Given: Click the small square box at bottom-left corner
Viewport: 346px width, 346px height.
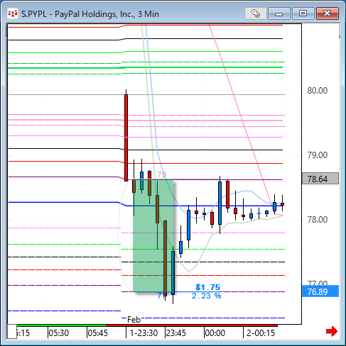Looking at the screenshot, I should click(x=12, y=332).
